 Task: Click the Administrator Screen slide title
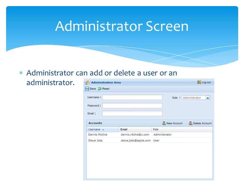[x=122, y=26]
